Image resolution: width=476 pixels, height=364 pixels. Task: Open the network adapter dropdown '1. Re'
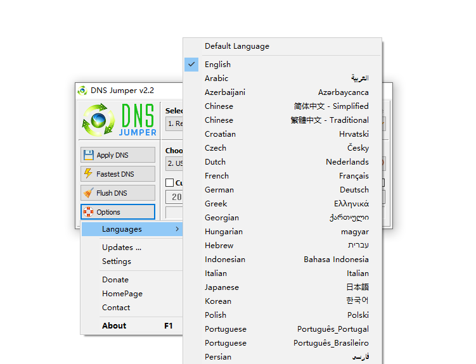point(174,124)
